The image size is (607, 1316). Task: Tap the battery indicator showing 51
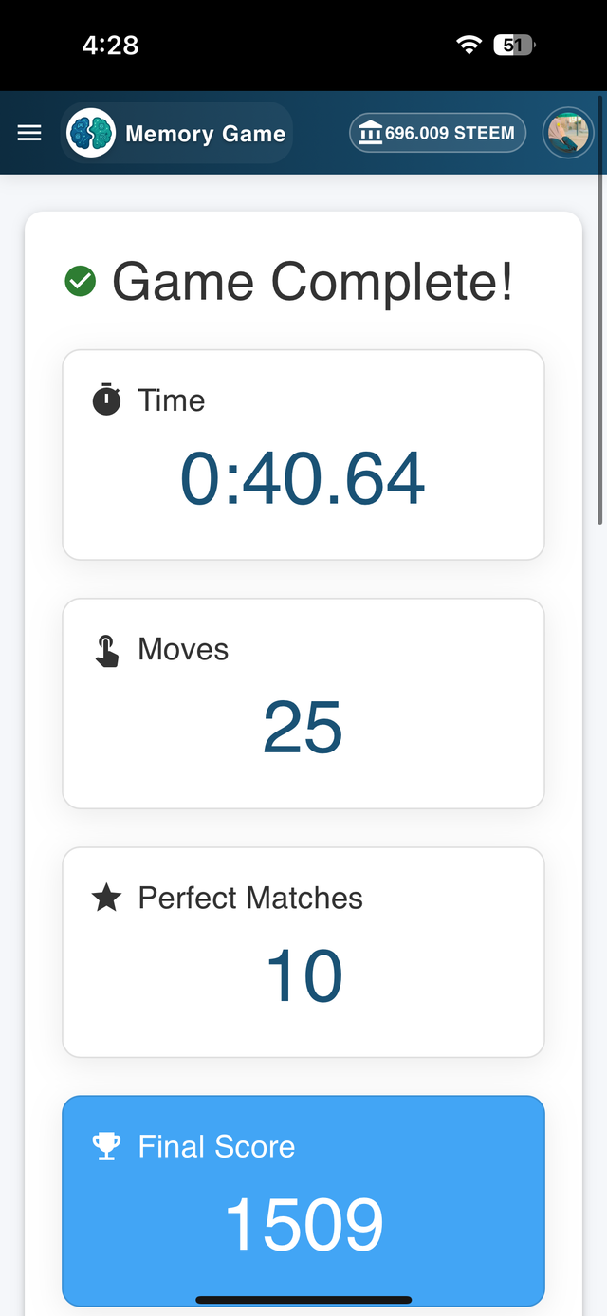[x=514, y=45]
